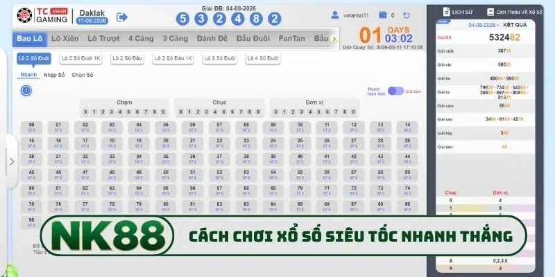Expand the left side panel arrow
555x277 pixels.
12,161
